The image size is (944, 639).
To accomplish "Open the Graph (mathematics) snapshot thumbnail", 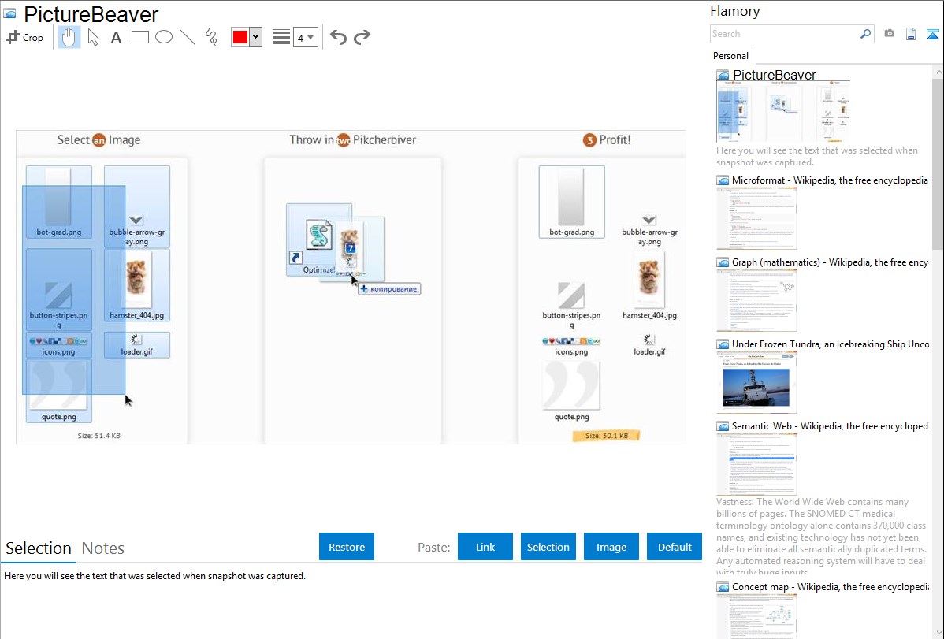I will pos(756,300).
